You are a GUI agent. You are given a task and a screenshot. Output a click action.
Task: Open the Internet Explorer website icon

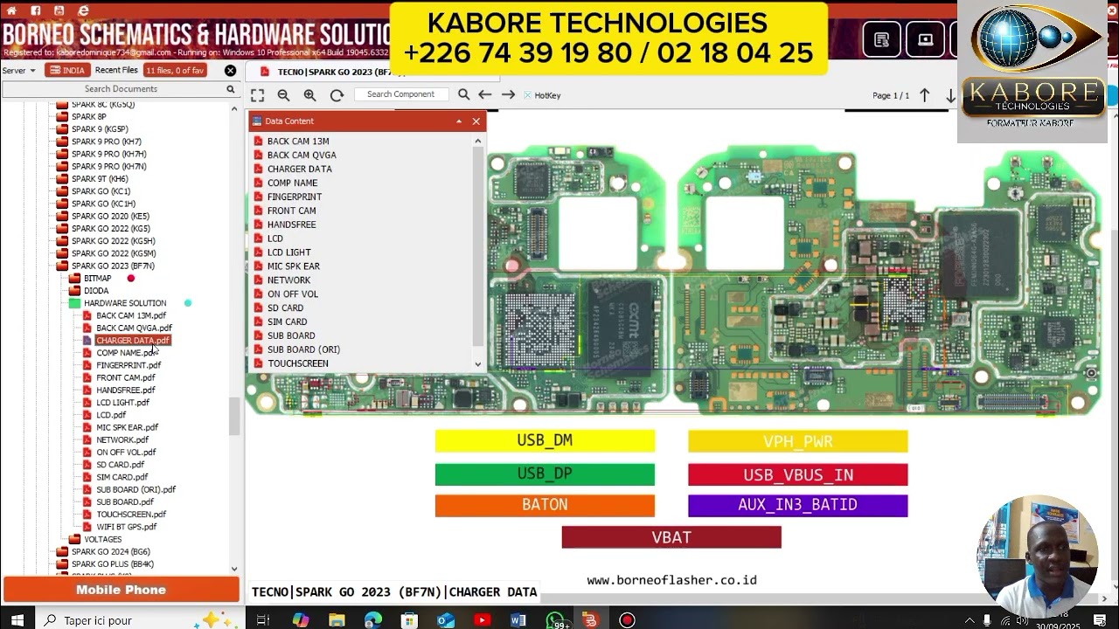(x=83, y=10)
